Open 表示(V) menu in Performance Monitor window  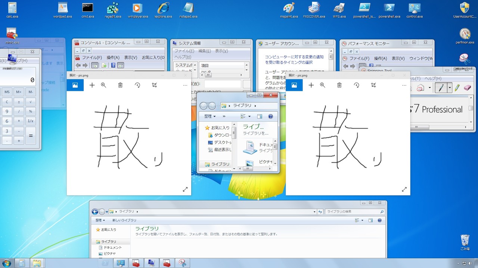click(398, 58)
